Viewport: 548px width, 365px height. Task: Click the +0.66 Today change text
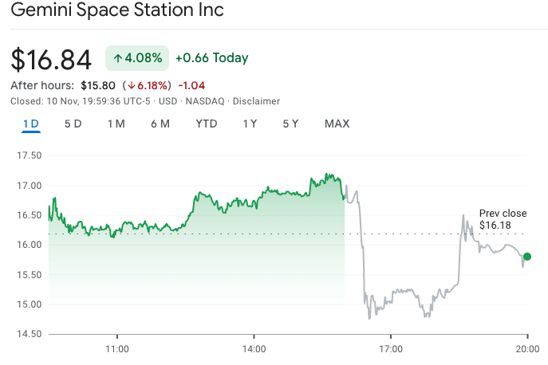click(211, 58)
